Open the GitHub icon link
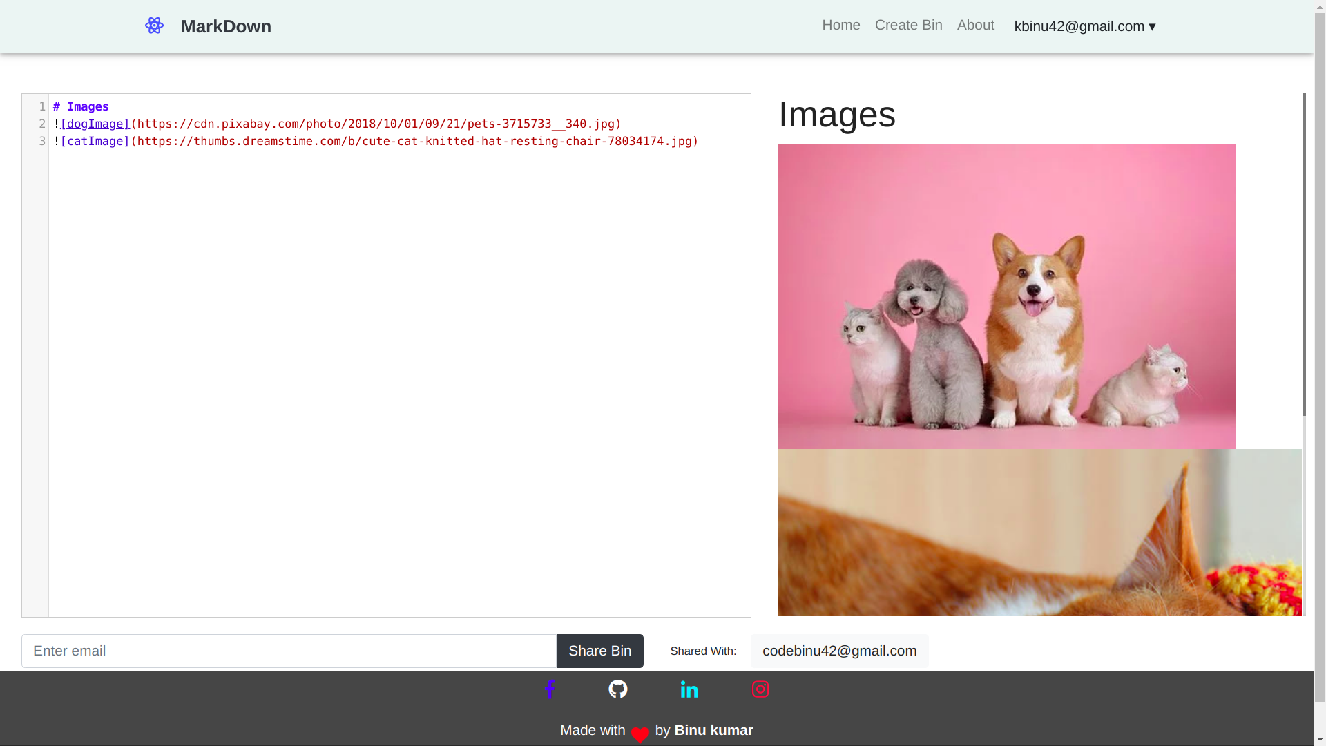The image size is (1326, 746). coord(617,689)
